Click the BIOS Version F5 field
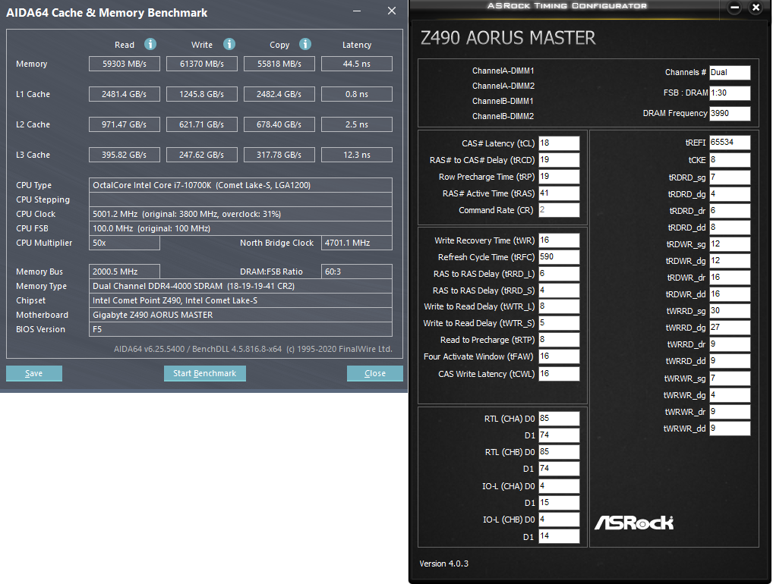 tap(241, 329)
